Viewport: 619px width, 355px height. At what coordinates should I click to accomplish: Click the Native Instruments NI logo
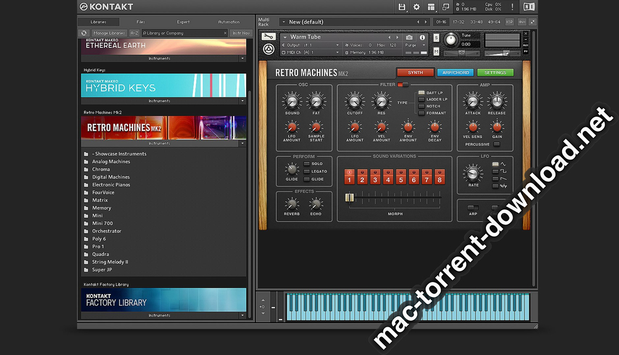pyautogui.click(x=529, y=7)
